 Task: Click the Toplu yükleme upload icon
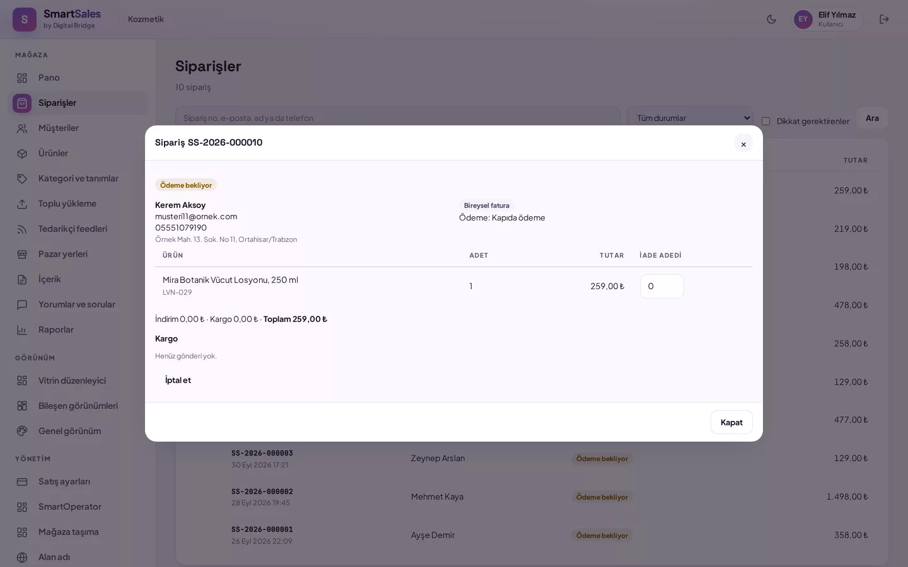(x=22, y=204)
